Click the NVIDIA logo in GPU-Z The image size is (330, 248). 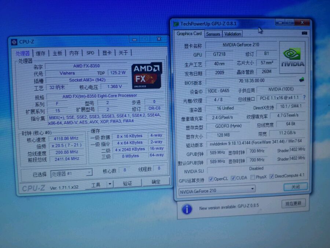pyautogui.click(x=292, y=57)
